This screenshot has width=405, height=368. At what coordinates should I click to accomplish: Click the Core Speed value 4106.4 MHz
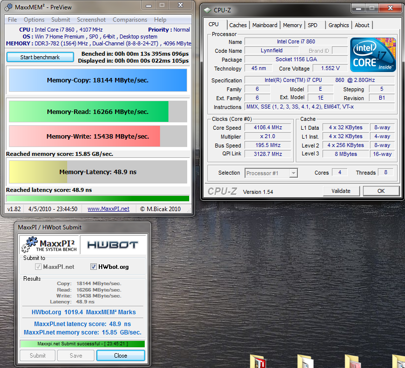pyautogui.click(x=268, y=127)
